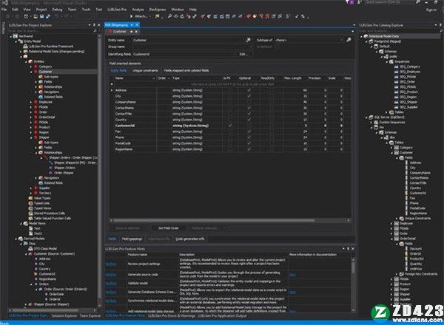Click the DTO Class Model icon
This screenshot has height=325, width=444.
30,249
